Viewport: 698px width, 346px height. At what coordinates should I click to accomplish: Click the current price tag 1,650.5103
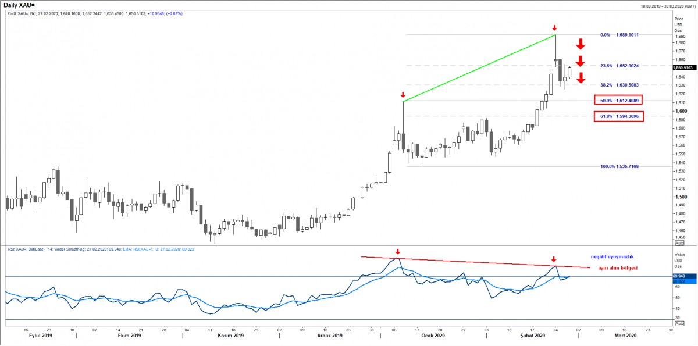click(683, 68)
